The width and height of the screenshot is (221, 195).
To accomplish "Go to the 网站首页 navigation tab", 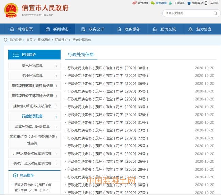I will tap(21, 29).
